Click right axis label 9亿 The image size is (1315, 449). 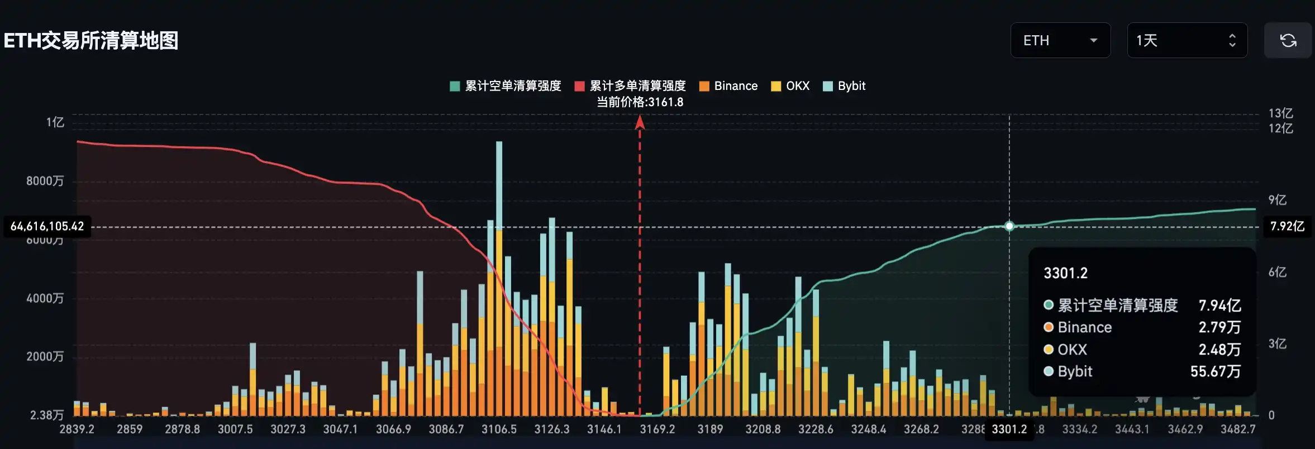coord(1278,200)
